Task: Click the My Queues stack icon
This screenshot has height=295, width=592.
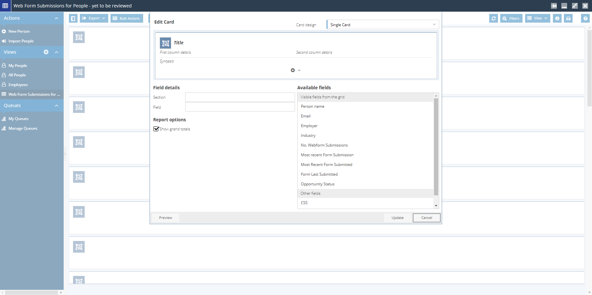Action: point(4,119)
